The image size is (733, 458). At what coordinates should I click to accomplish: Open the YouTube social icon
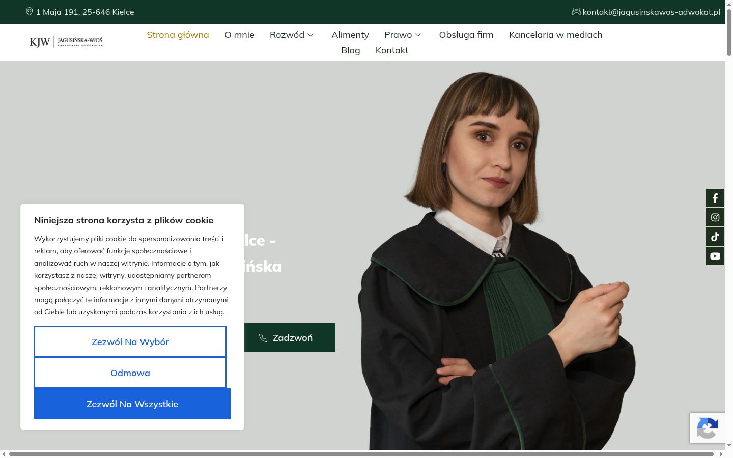[715, 256]
